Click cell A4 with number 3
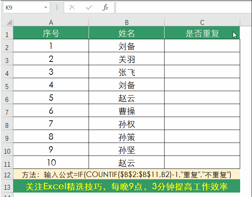This screenshot has width=252, height=197. tap(51, 72)
